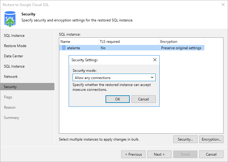The width and height of the screenshot is (228, 162).
Task: Proceed with the Next button
Action: (159, 154)
